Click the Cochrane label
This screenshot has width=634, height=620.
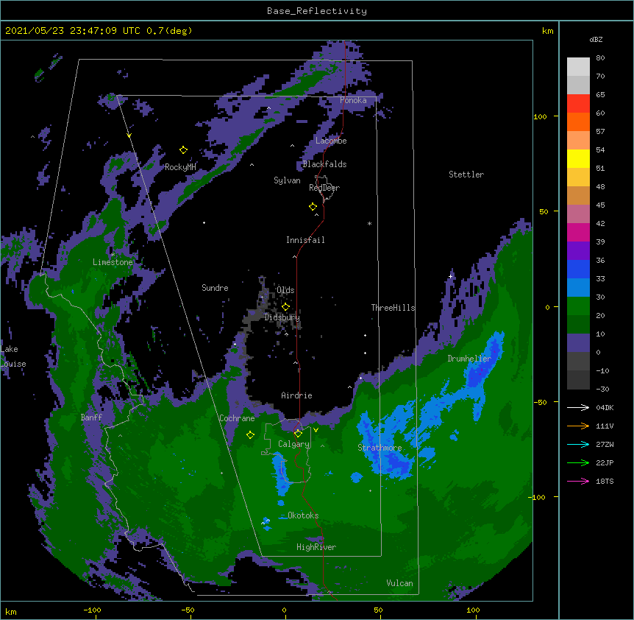coord(237,418)
